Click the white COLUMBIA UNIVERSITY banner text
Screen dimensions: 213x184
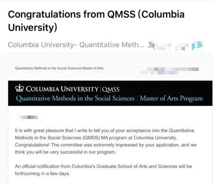[62, 89]
